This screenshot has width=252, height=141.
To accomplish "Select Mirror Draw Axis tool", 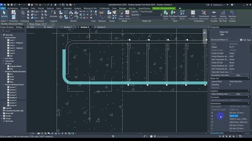I will (76, 12).
